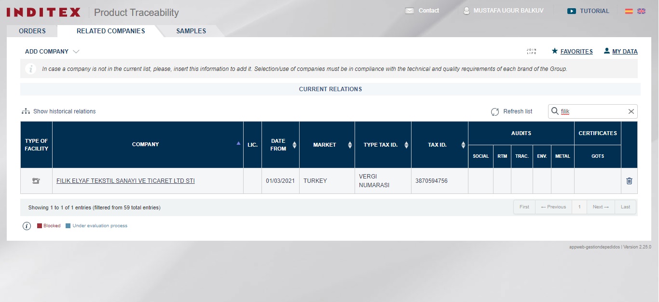This screenshot has width=659, height=302.
Task: Click the Refresh list circular arrow icon
Action: 495,112
